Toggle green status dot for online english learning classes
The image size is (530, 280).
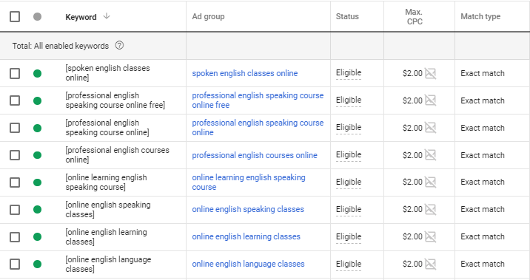[38, 237]
